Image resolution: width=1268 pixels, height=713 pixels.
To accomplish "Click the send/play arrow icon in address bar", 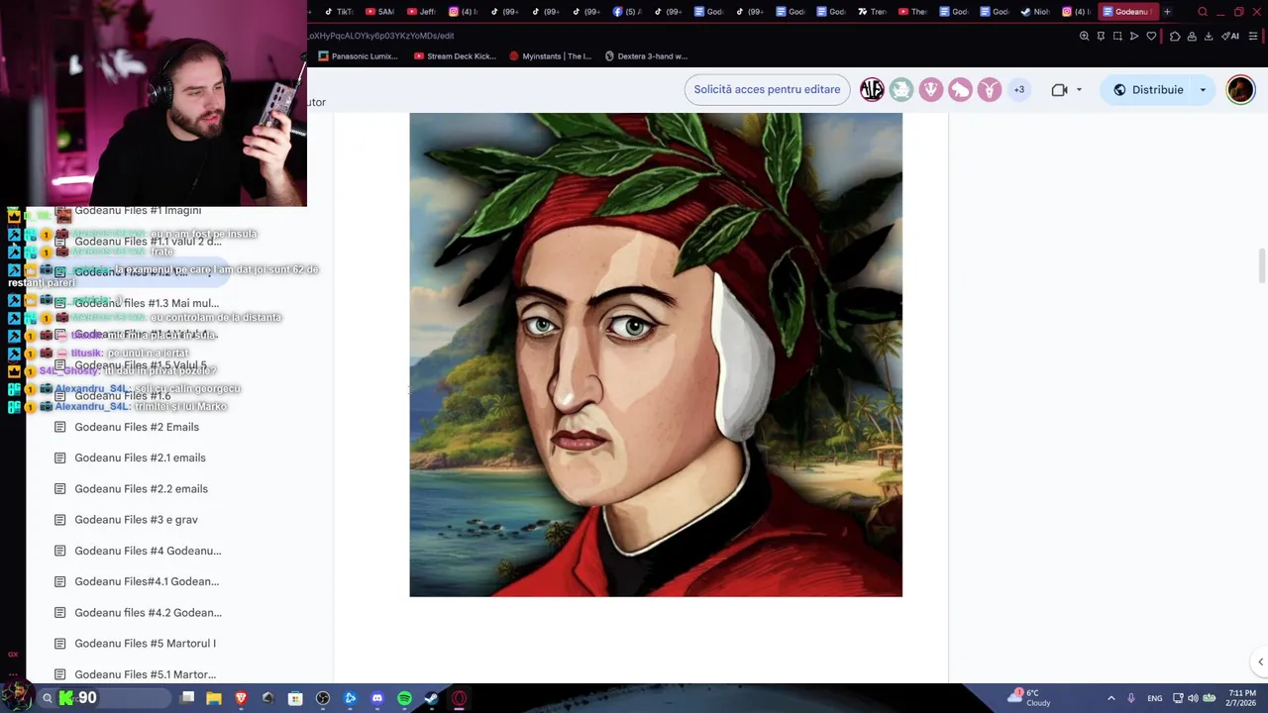I will click(1134, 36).
